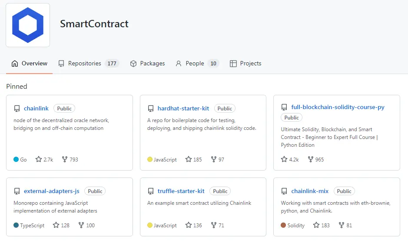Click the star icon on external-adapters-js card

[x=56, y=225]
